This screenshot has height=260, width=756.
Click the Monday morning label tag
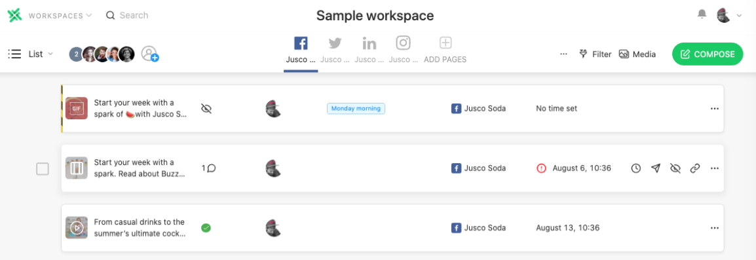(x=356, y=109)
